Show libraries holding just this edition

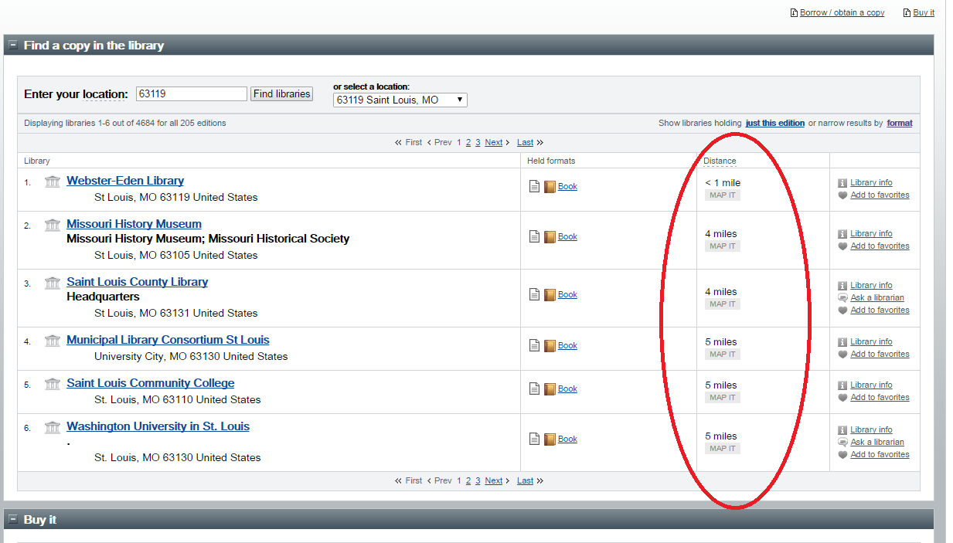774,122
